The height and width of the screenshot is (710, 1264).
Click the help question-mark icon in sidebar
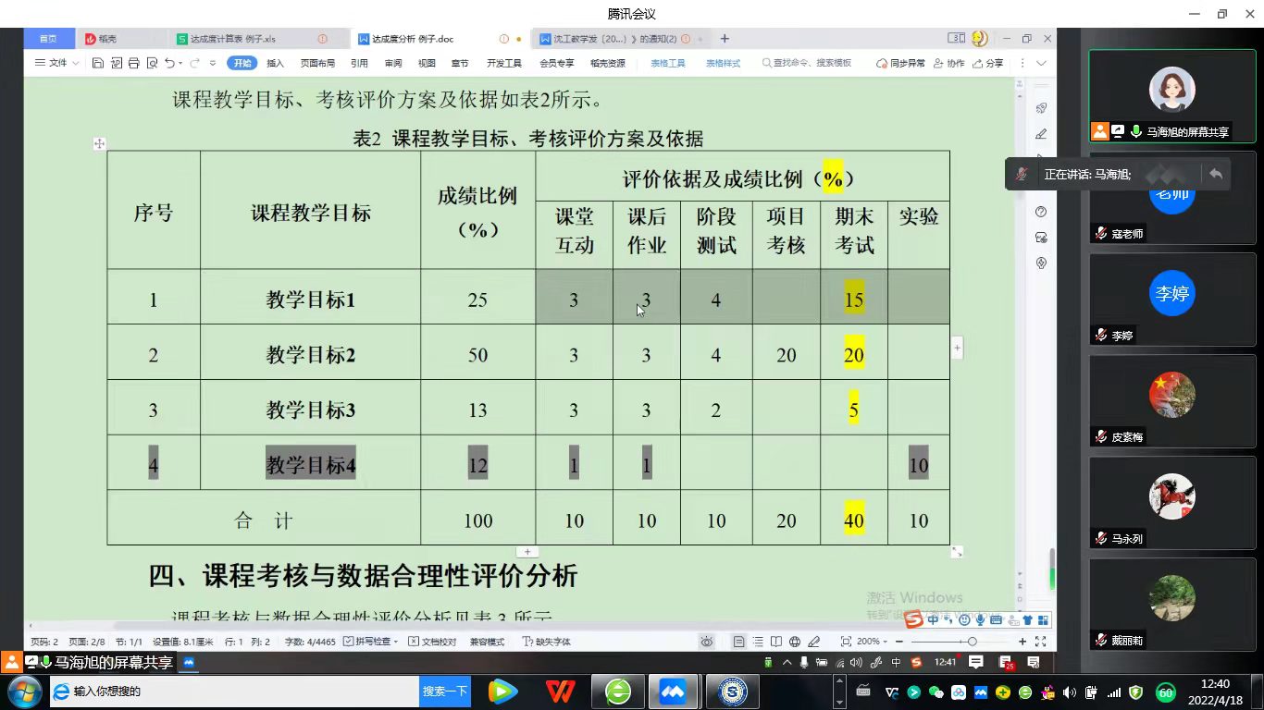click(x=1041, y=212)
